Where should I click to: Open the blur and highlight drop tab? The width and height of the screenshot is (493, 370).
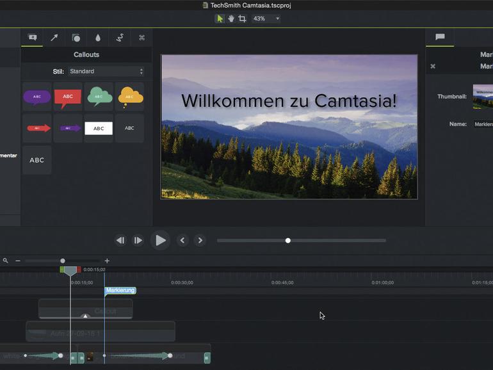click(x=98, y=38)
